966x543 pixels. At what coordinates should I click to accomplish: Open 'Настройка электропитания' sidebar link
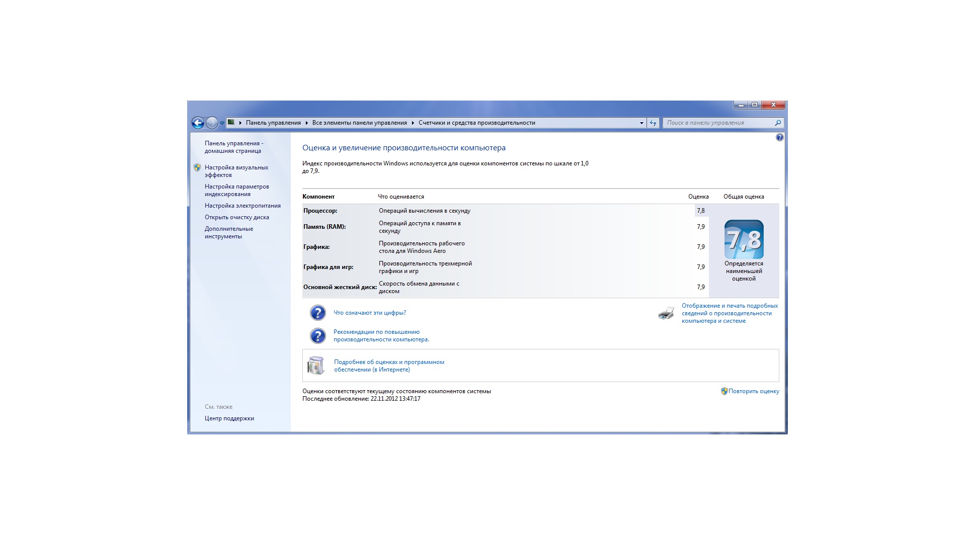(243, 206)
